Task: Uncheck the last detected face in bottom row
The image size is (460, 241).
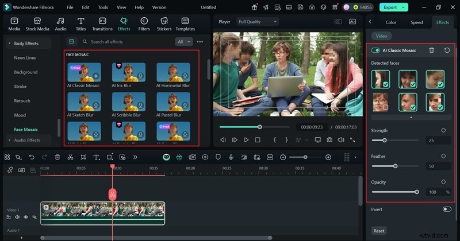Action: [435, 102]
